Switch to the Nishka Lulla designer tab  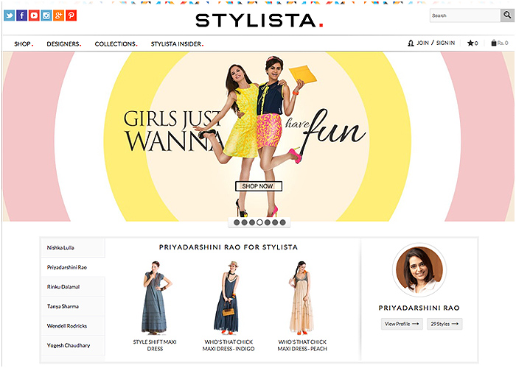pos(60,248)
